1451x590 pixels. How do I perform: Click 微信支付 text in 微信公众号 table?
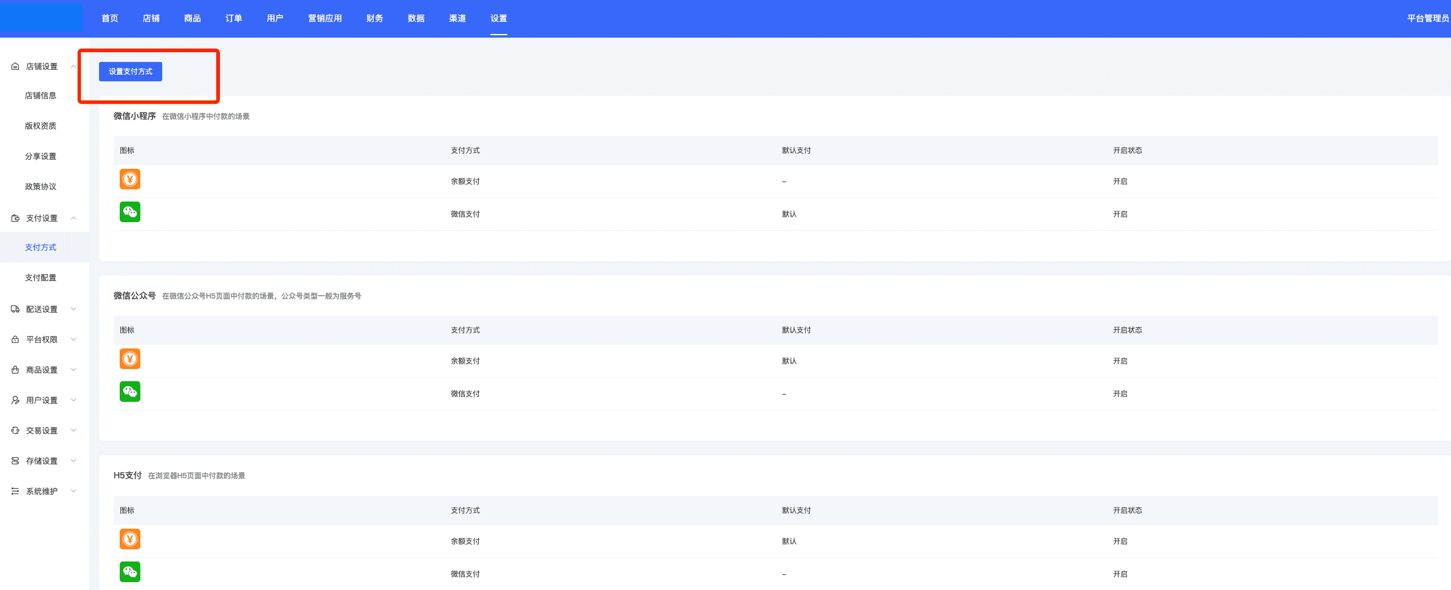pyautogui.click(x=465, y=394)
